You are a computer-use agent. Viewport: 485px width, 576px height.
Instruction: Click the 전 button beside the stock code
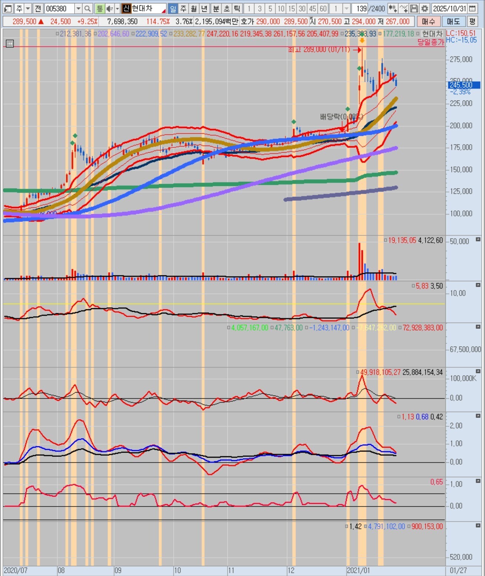[x=38, y=9]
